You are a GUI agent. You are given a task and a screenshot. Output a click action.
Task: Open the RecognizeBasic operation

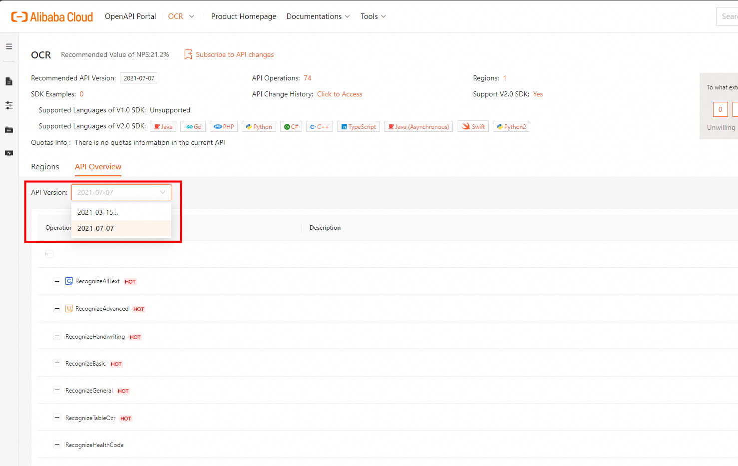click(85, 364)
